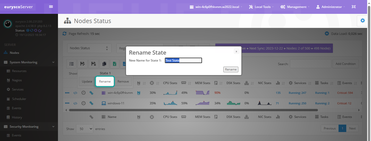Click the windows-11 CPU sparkline chart
Image resolution: width=371 pixels, height=141 pixels.
pos(170,103)
